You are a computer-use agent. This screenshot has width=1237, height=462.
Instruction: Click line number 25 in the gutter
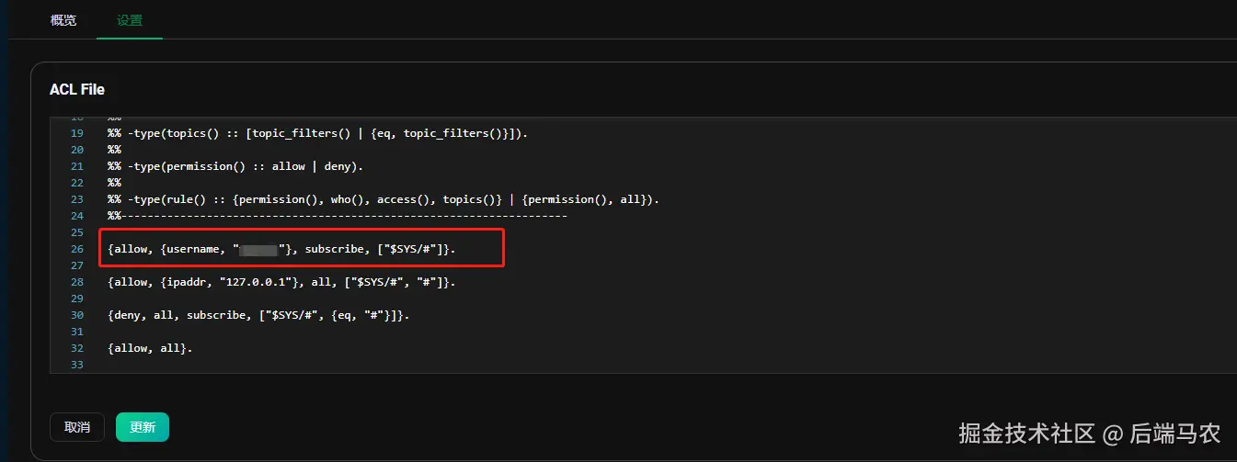coord(77,232)
